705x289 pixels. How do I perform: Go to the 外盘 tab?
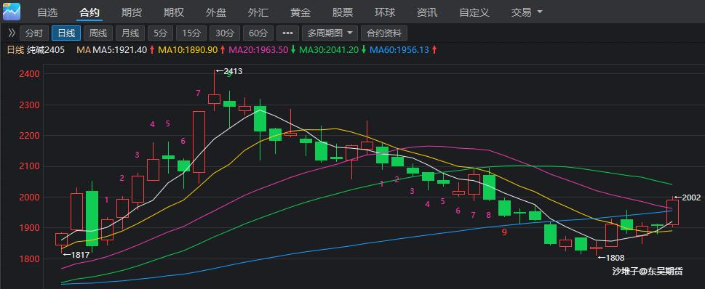coord(216,12)
